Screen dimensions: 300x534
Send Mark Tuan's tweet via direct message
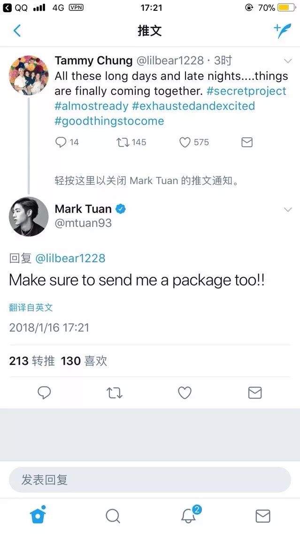255,393
